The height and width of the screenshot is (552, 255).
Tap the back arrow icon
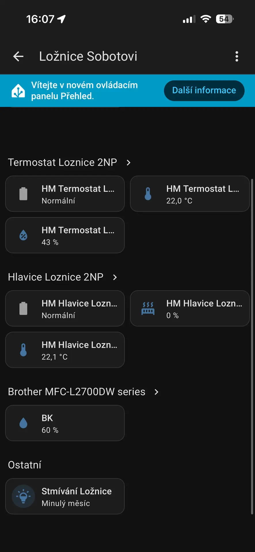[x=18, y=56]
